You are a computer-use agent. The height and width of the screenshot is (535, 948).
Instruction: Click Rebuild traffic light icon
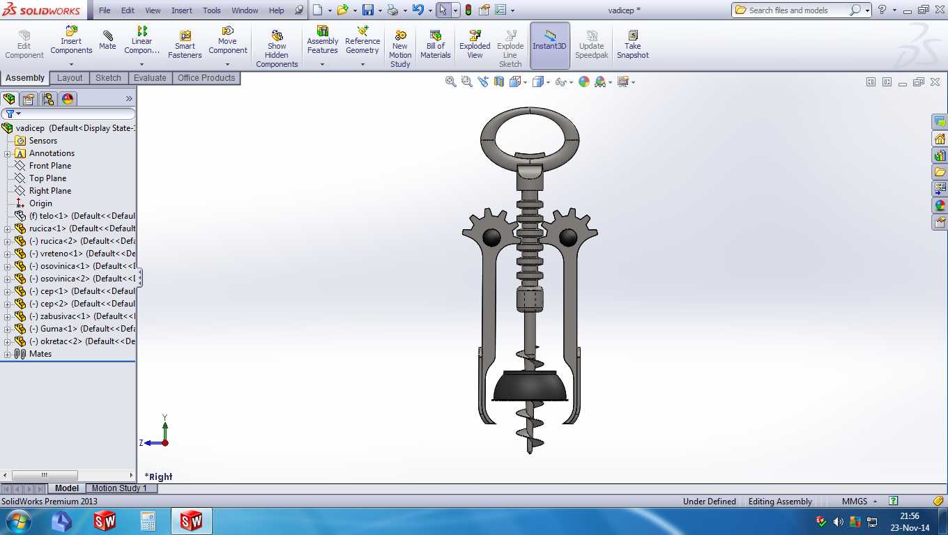pyautogui.click(x=468, y=10)
